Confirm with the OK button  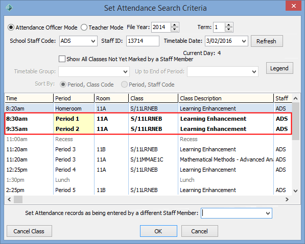158,231
